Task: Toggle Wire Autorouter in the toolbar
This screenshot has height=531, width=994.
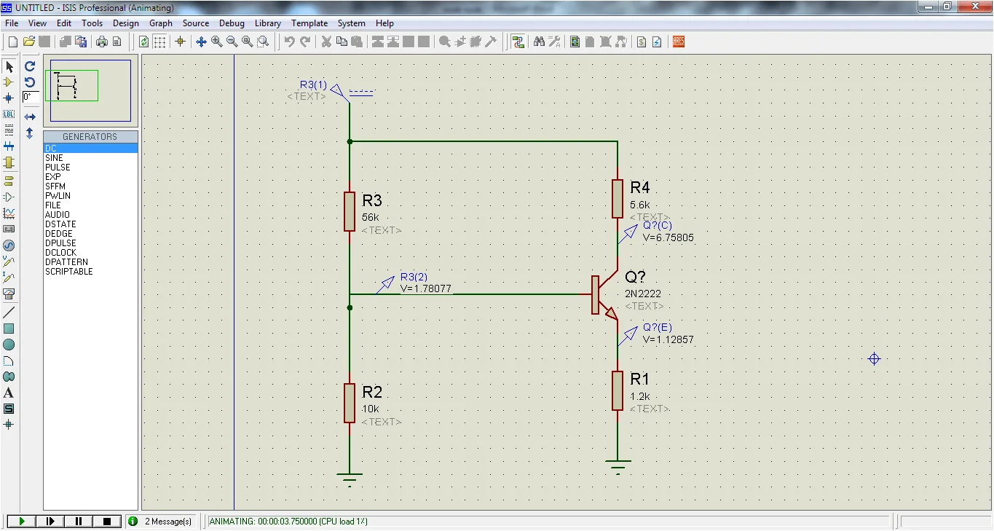Action: click(518, 42)
